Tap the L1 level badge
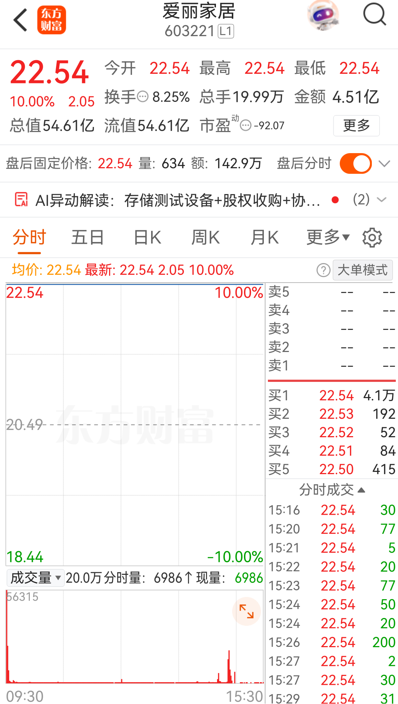This screenshot has width=398, height=704. (x=226, y=31)
